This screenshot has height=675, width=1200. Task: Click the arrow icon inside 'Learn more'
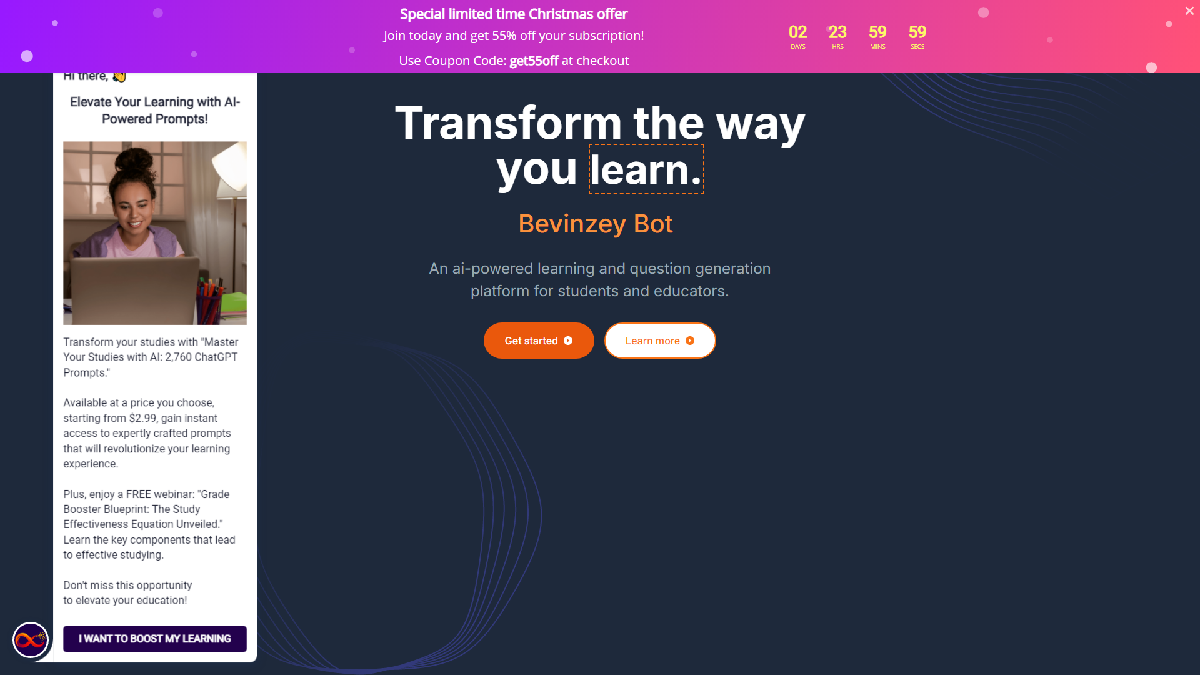click(690, 341)
